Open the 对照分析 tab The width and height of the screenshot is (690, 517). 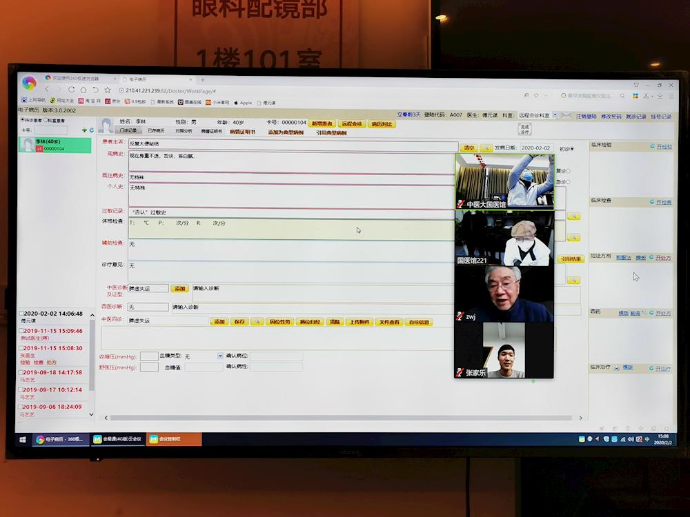tap(184, 130)
